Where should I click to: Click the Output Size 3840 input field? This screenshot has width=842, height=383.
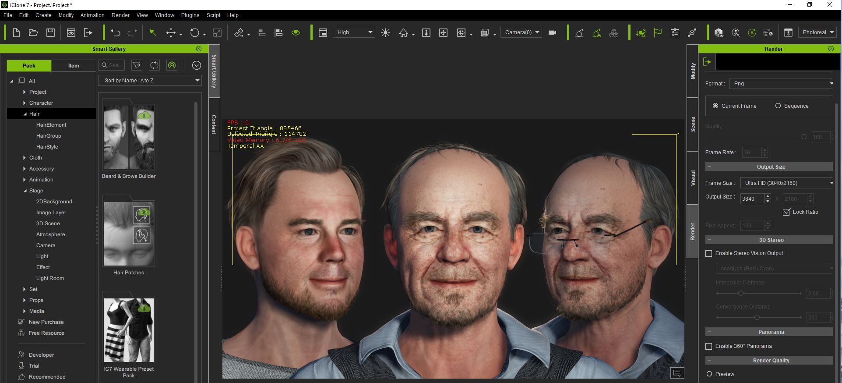752,199
